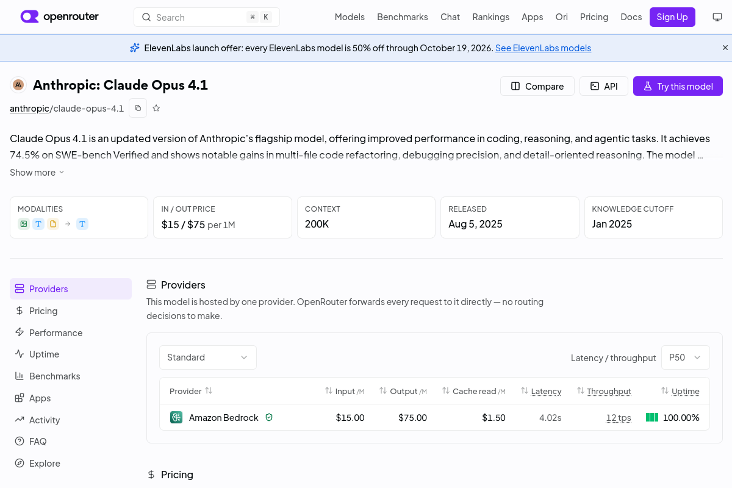Sort the table by the Provider column

pos(191,391)
